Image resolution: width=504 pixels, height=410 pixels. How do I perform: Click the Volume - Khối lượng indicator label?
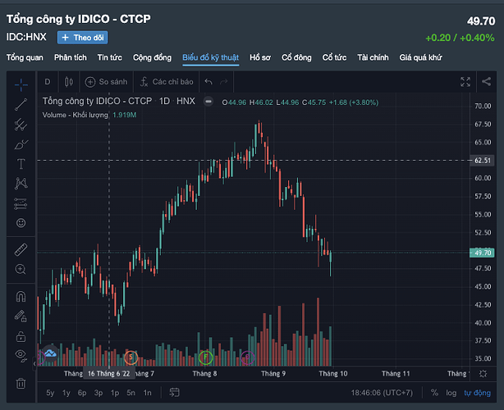point(76,115)
